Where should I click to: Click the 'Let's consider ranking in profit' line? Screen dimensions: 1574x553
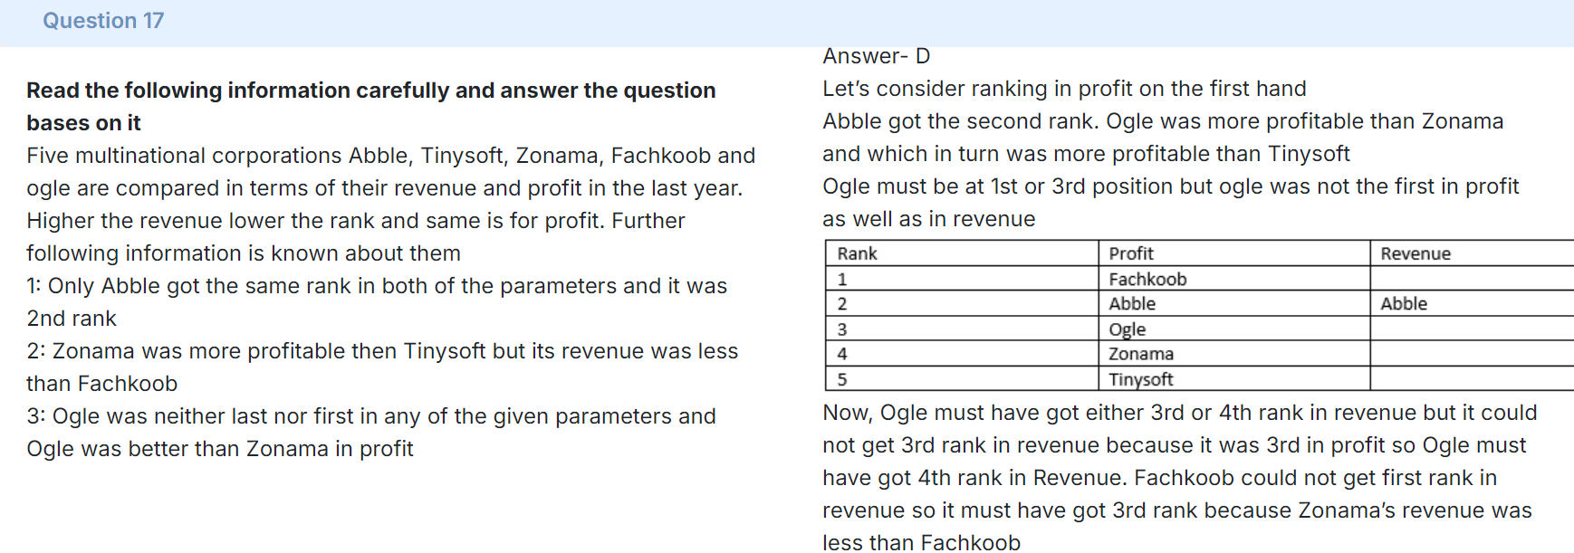coord(1064,89)
